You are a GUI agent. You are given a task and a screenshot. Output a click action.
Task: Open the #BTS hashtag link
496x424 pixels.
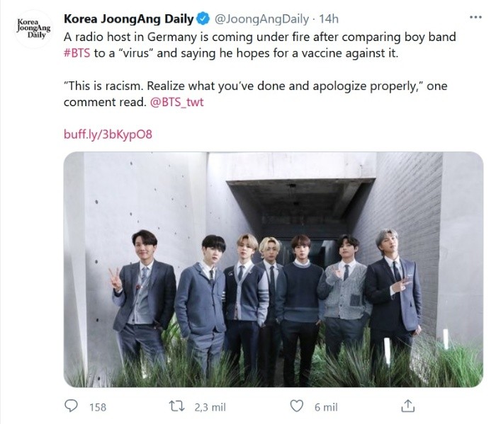click(x=77, y=53)
